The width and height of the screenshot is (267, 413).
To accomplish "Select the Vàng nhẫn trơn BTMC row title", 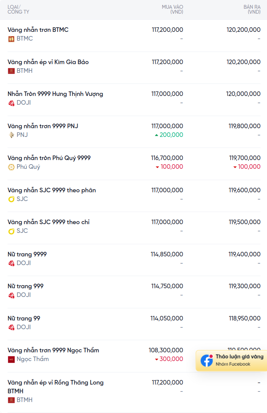I will 38,30.
